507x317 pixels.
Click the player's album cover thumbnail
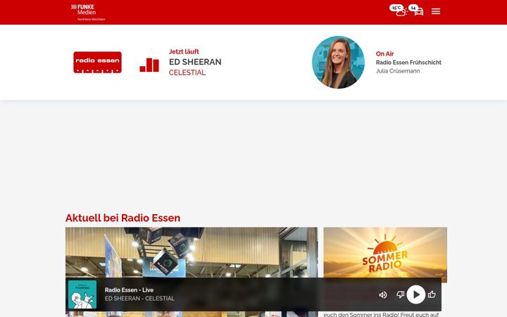coord(82,294)
